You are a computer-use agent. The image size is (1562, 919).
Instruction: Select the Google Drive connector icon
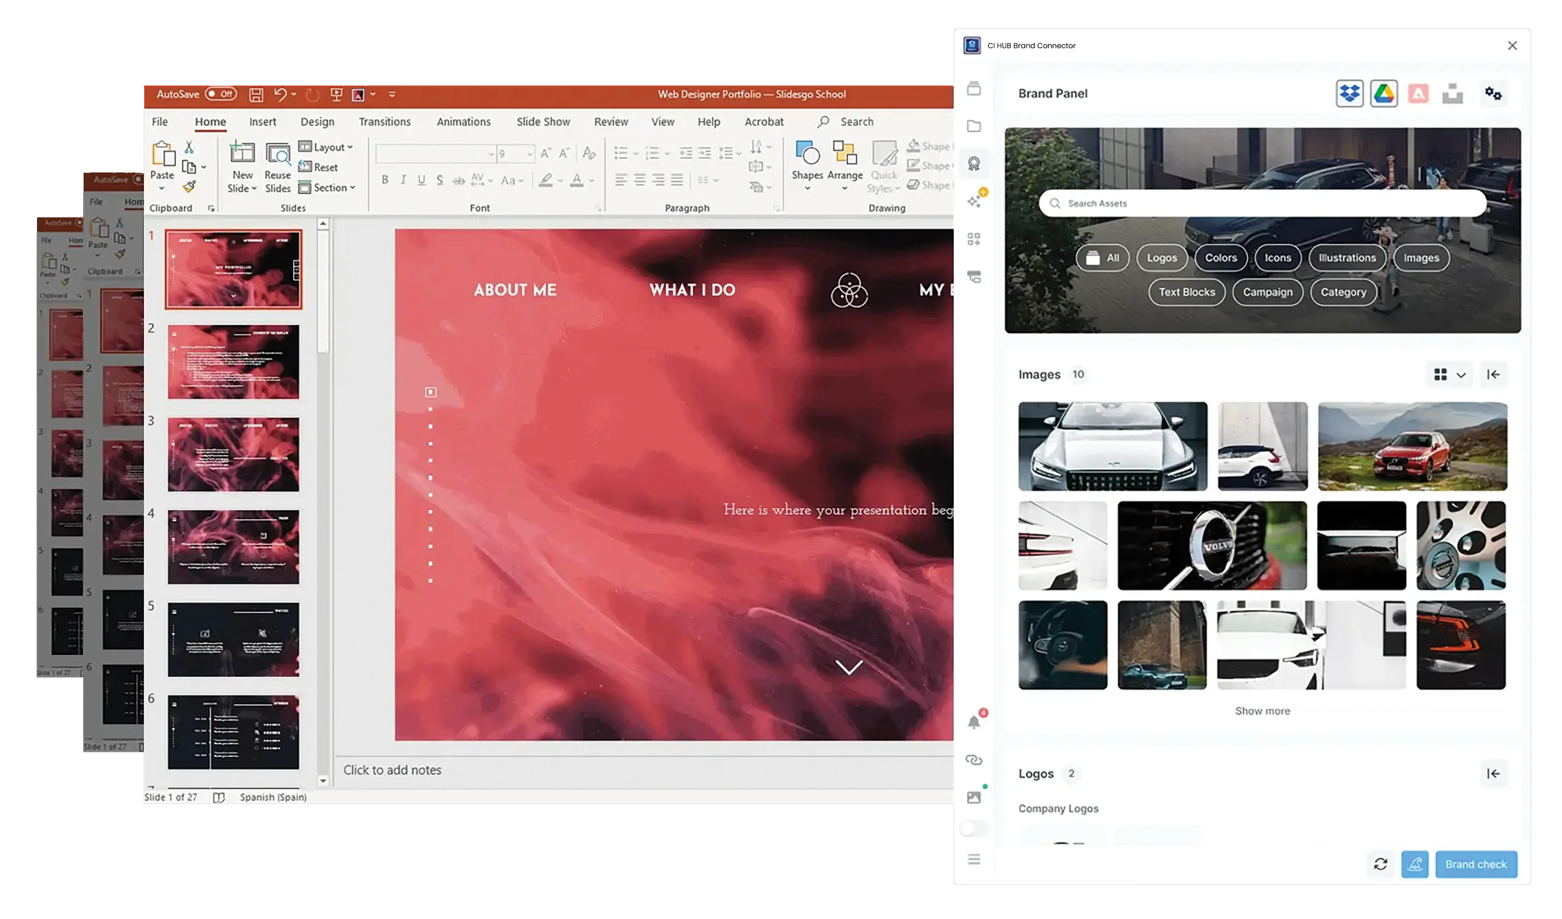point(1384,94)
